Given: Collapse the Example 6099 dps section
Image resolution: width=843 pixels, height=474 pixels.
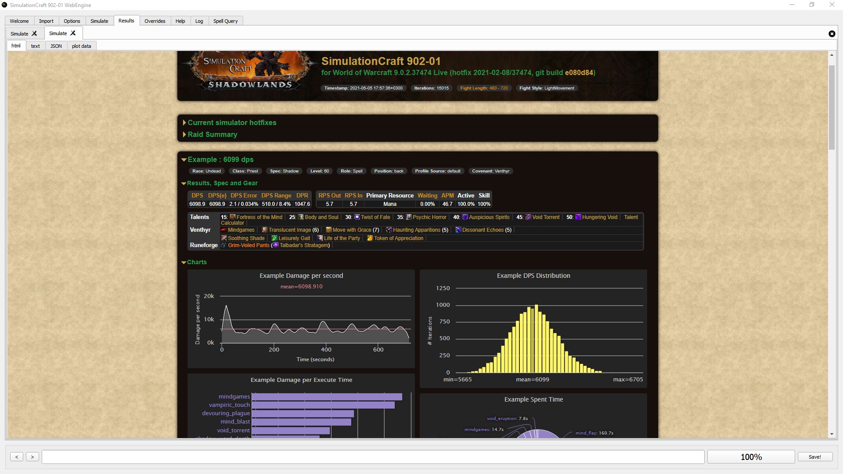Looking at the screenshot, I should point(184,159).
